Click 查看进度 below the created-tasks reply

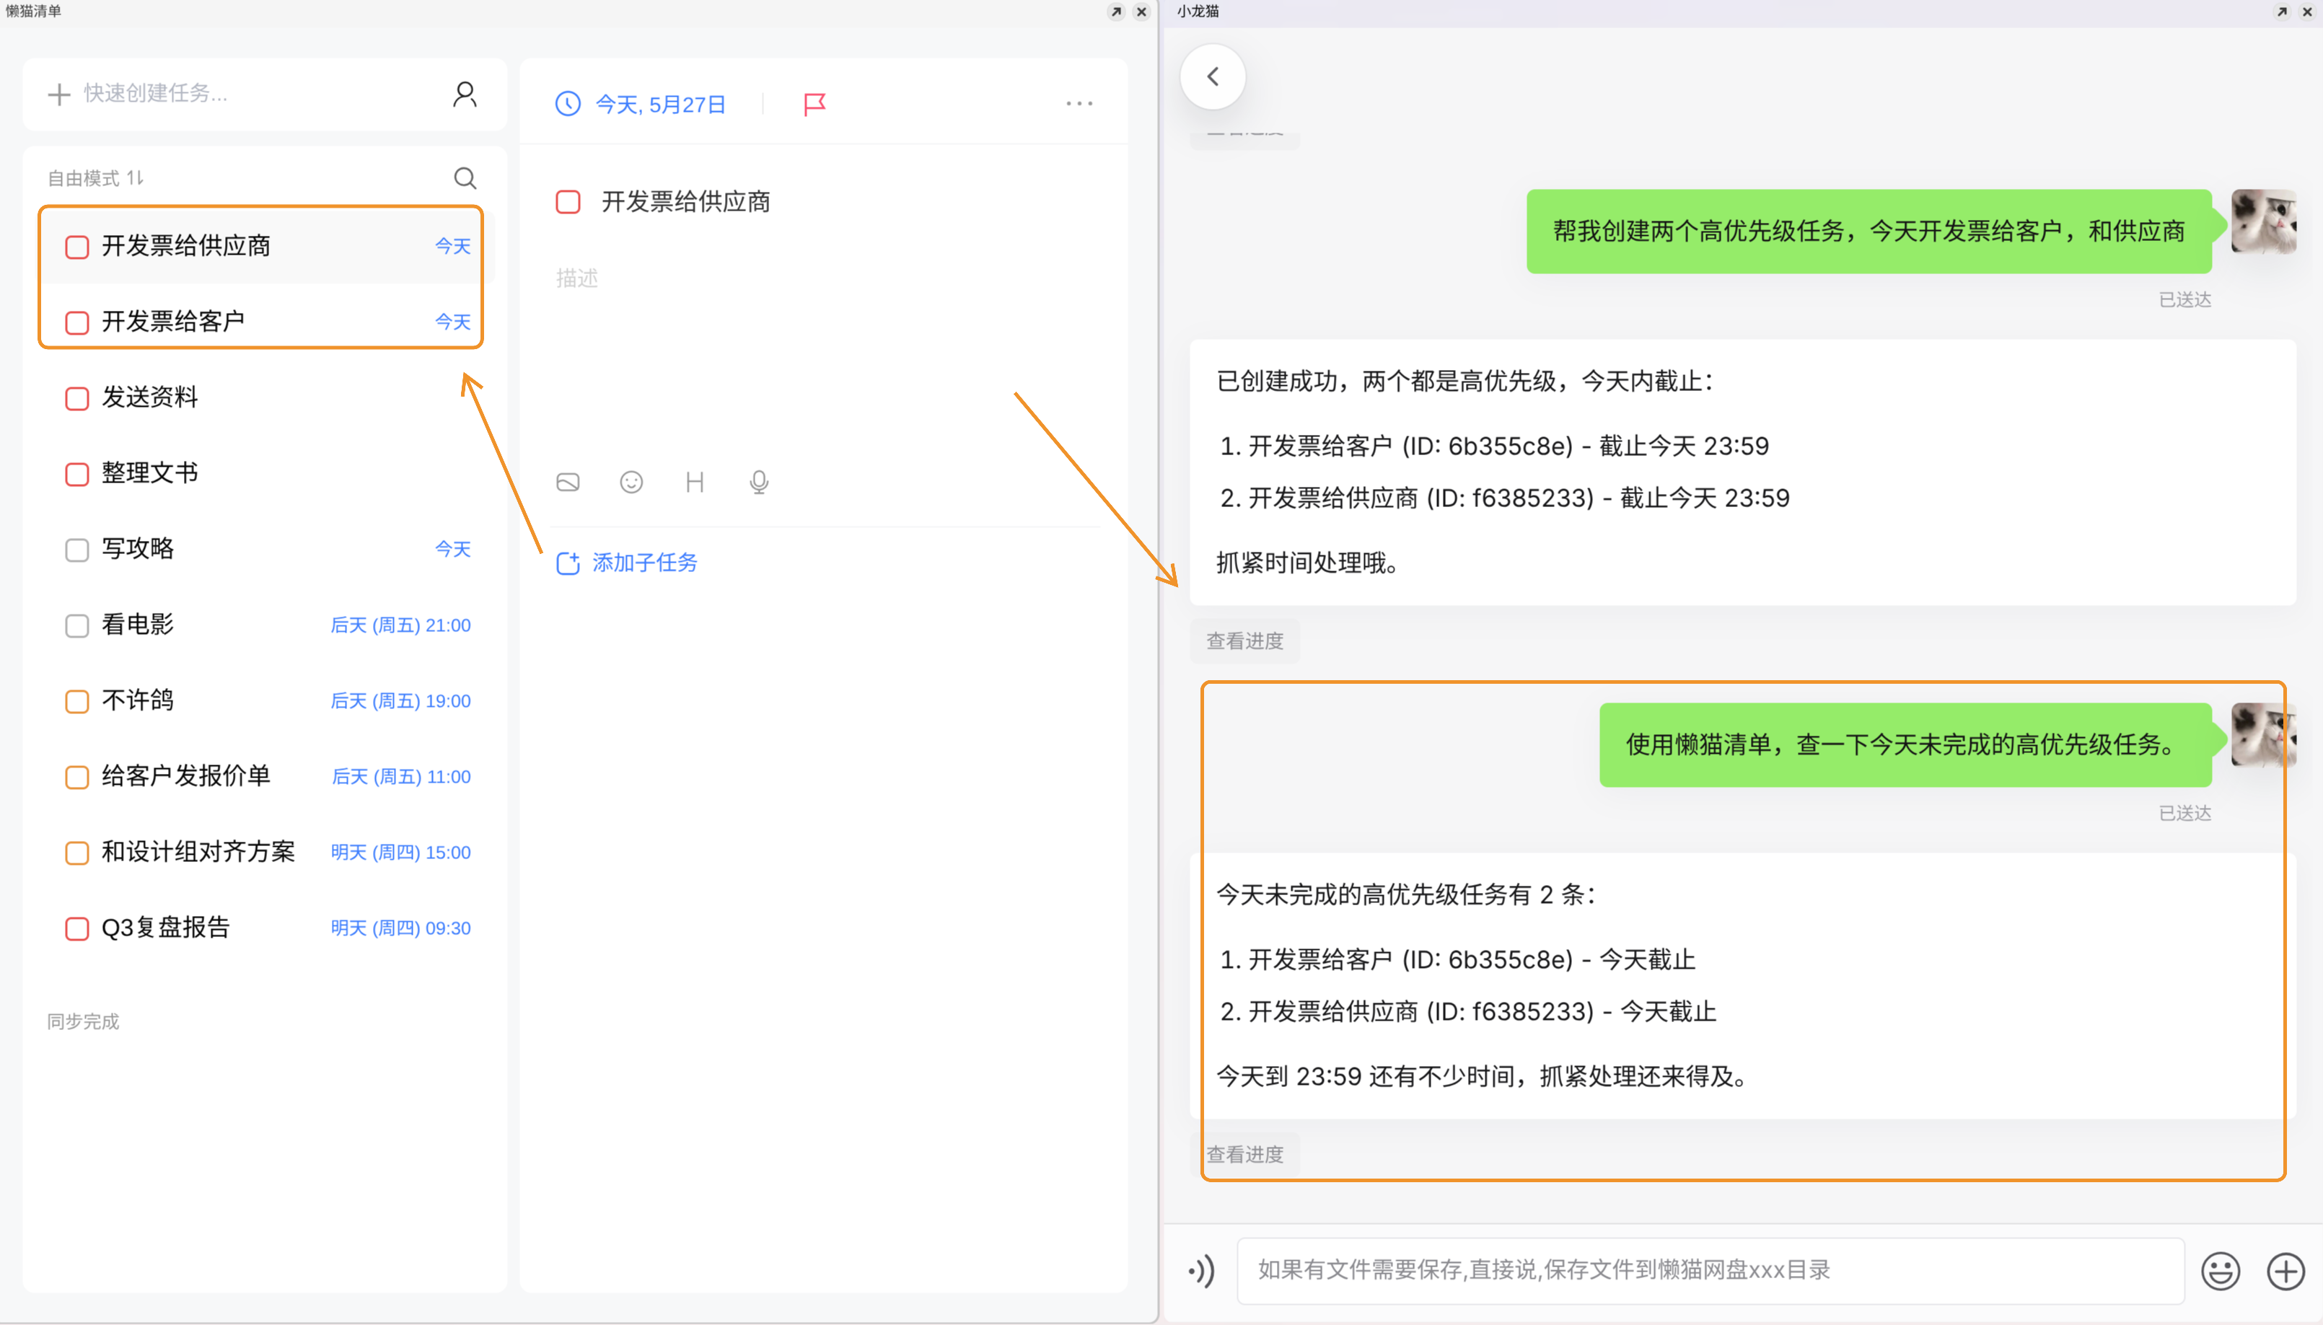(x=1244, y=641)
